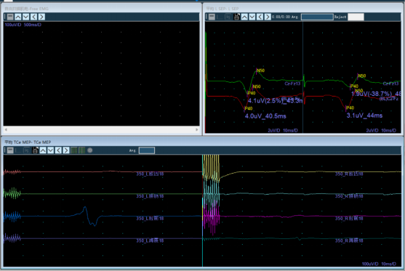The width and height of the screenshot is (405, 271).
Task: Click the second-row 350_L channel label
Action: tap(150, 196)
